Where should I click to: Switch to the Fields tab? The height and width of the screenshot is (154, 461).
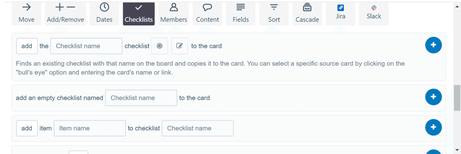coord(241,13)
